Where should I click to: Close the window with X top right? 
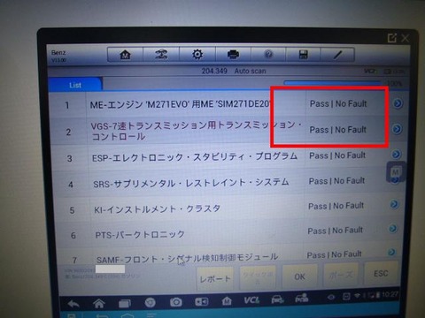point(406,38)
